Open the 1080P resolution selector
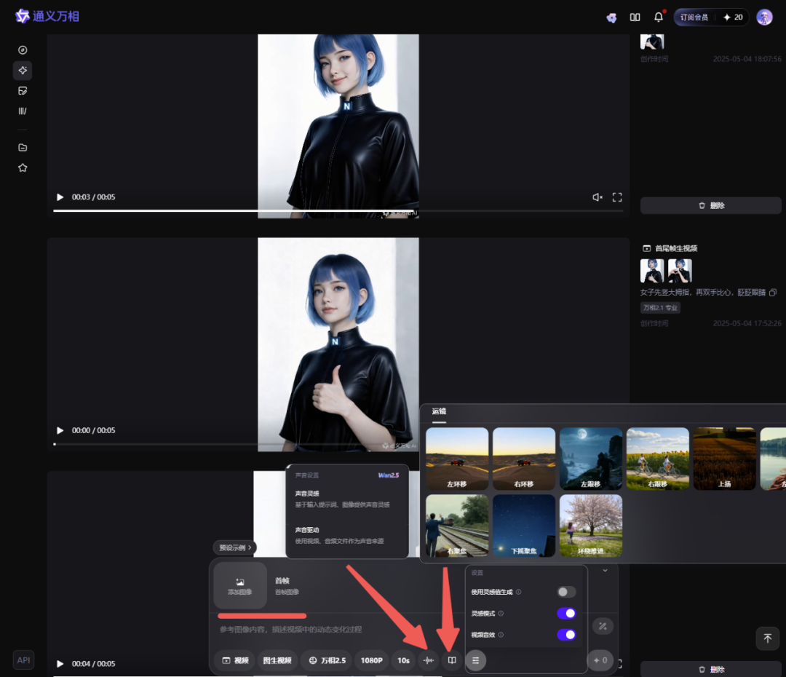 pos(371,660)
